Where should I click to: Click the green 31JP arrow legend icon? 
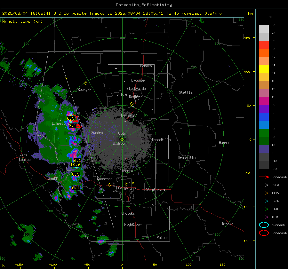[264, 209]
